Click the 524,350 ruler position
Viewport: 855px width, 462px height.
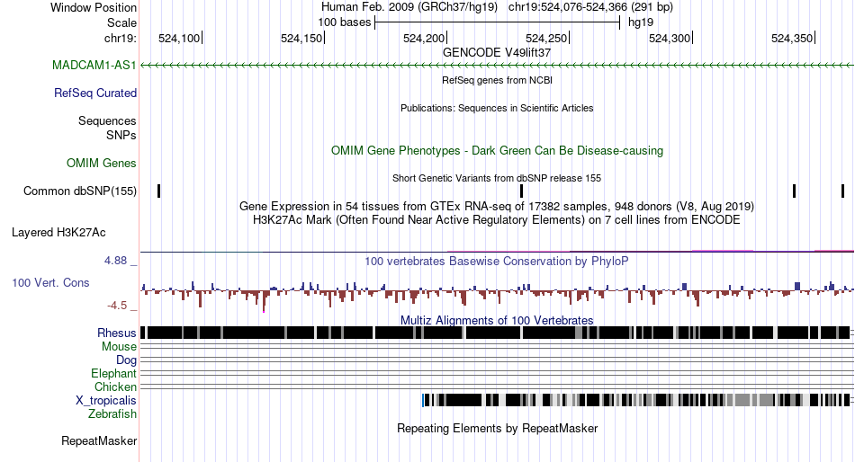click(x=792, y=38)
